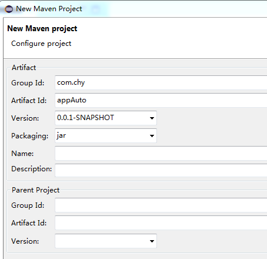The height and width of the screenshot is (259, 267).
Task: Click the New Maven Project window title
Action: (x=49, y=9)
